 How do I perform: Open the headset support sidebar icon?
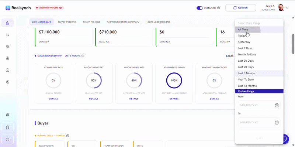point(7,127)
